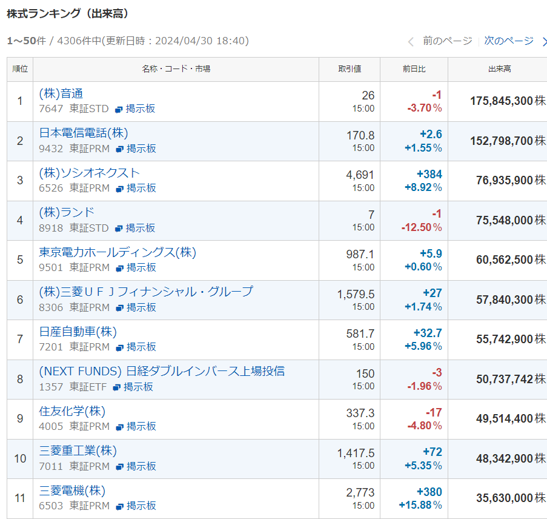Open the 掲示板 board icon for 日本電信電話
The image size is (547, 519).
pyautogui.click(x=120, y=149)
